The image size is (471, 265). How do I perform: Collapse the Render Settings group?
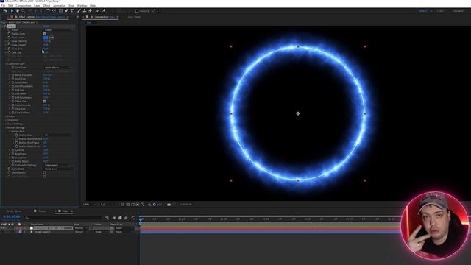[x=6, y=127]
